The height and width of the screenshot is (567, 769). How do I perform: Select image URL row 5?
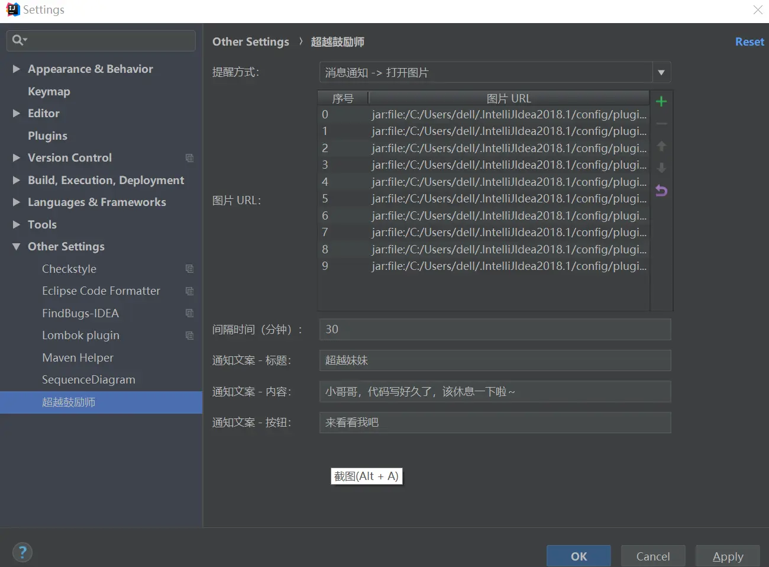click(484, 199)
